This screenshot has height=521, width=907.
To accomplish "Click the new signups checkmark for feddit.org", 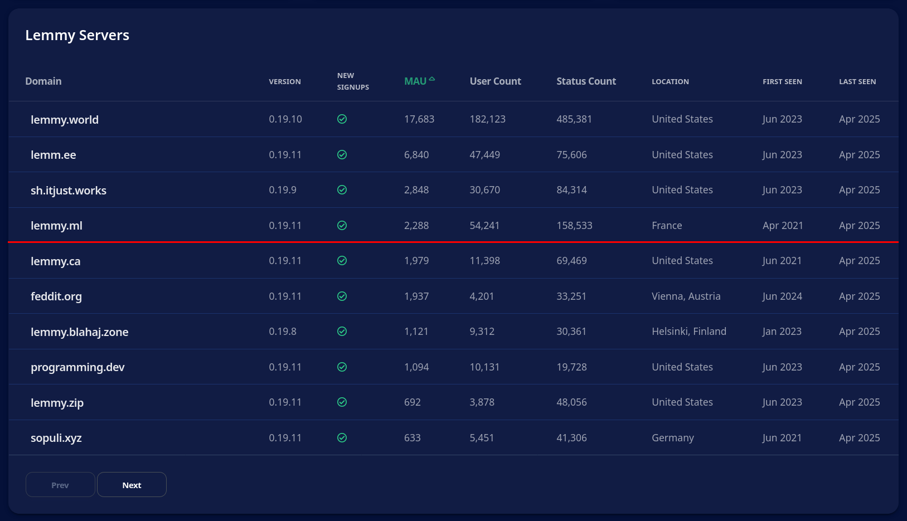I will pos(342,296).
